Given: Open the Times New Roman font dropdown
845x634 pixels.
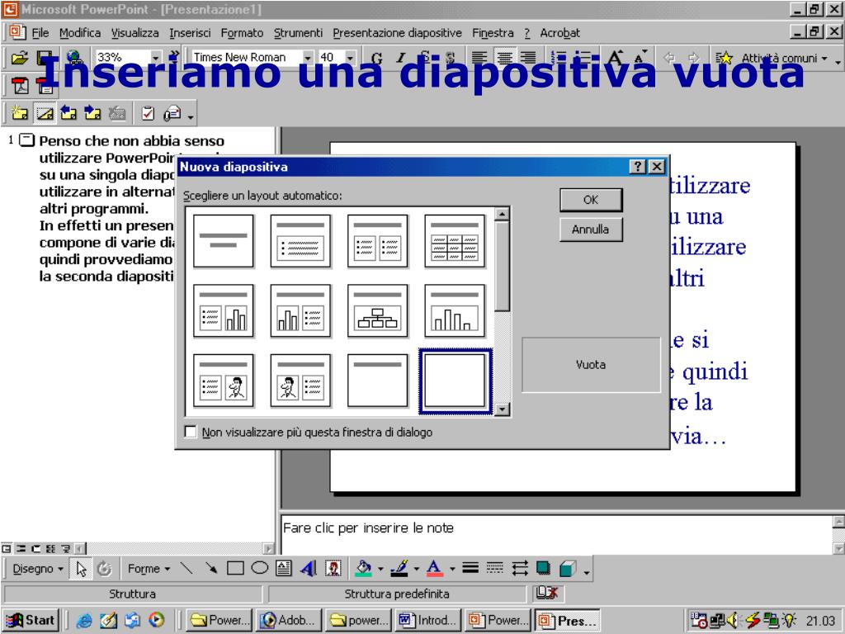Looking at the screenshot, I should click(x=307, y=58).
